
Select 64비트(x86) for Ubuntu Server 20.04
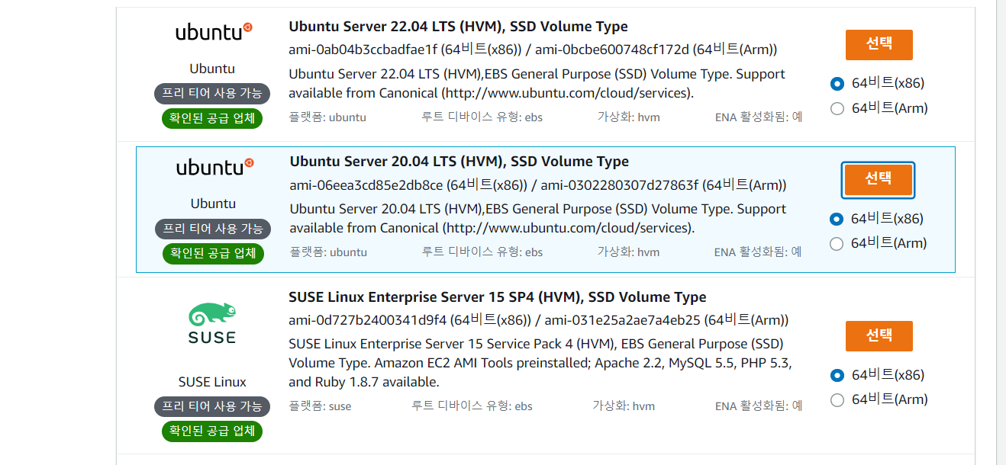[x=837, y=219]
